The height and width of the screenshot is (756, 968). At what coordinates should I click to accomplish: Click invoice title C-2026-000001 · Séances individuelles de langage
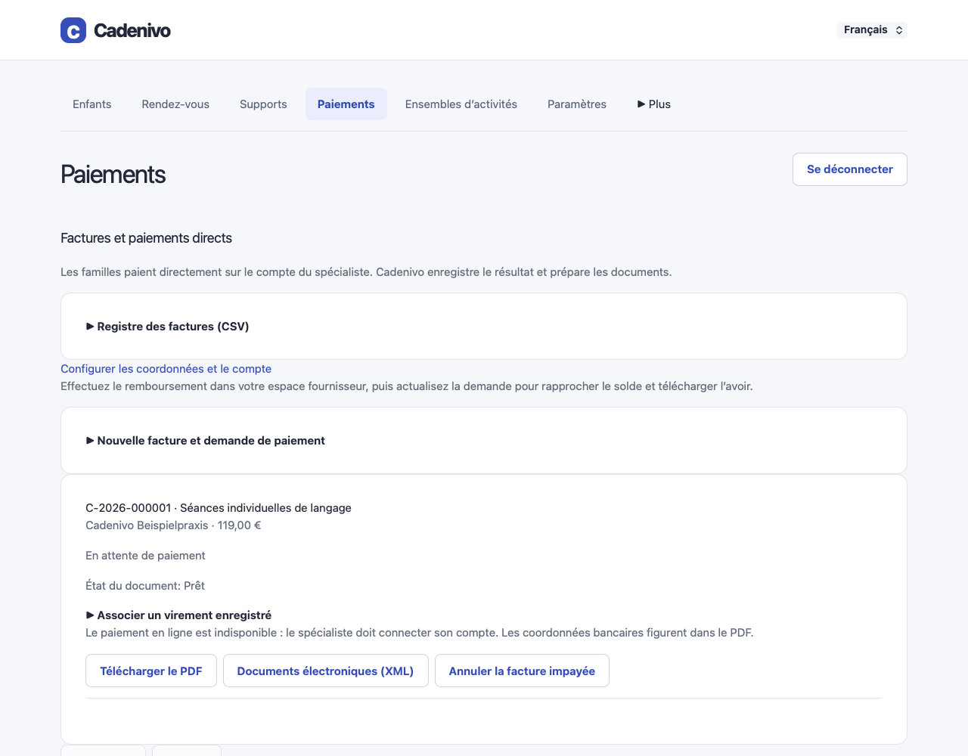click(x=219, y=508)
